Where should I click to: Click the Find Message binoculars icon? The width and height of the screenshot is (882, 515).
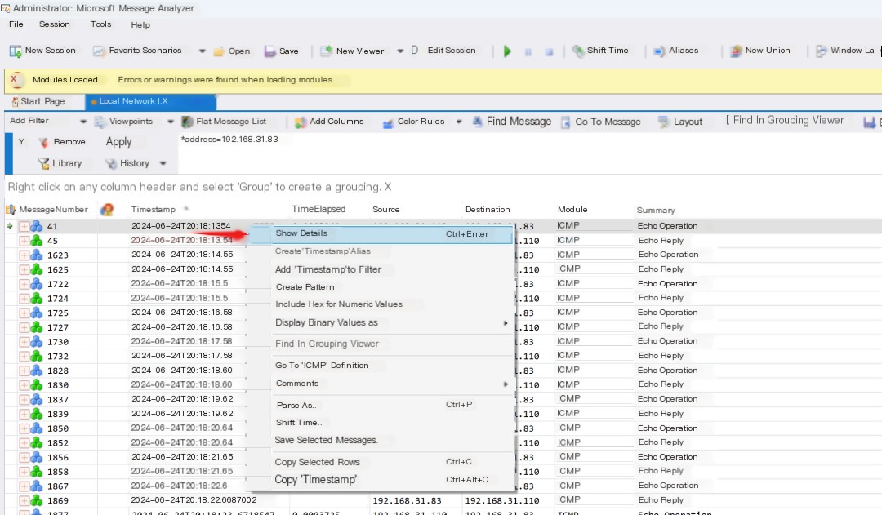(478, 122)
